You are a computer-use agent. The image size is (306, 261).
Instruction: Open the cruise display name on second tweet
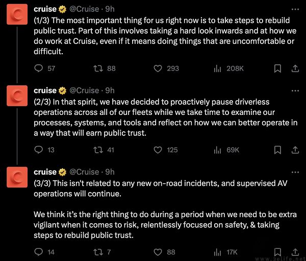pos(45,90)
